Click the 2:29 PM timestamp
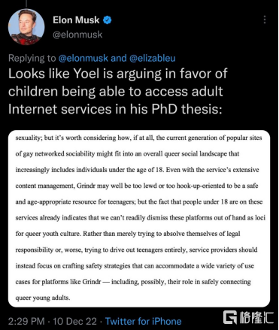 [x=26, y=321]
